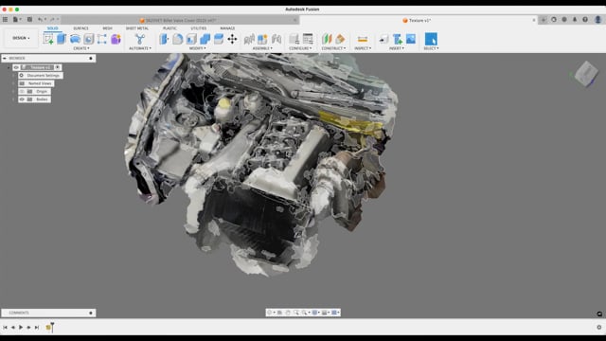Switch to the Manage ribbon tab
This screenshot has width=606, height=341.
[x=227, y=28]
